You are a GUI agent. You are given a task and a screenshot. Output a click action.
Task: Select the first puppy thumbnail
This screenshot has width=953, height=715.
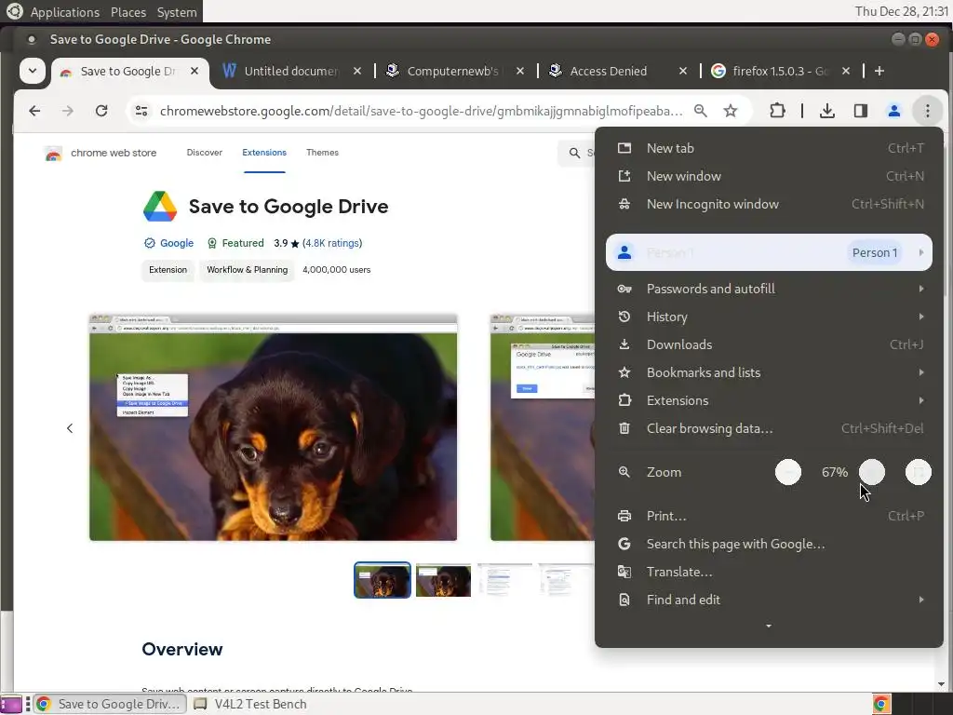coord(383,580)
